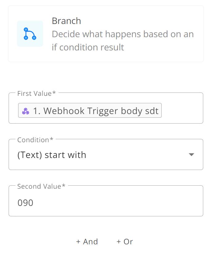Viewport: 214px width, 260px height.
Task: Add an And condition
Action: point(87,242)
